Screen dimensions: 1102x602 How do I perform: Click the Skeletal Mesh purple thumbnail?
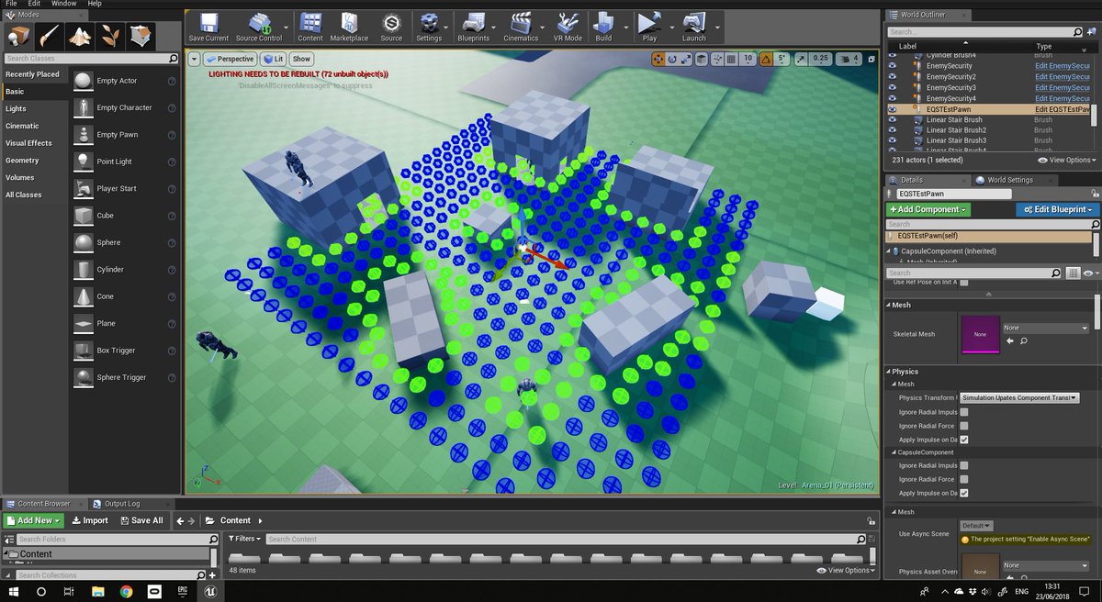[x=979, y=334]
